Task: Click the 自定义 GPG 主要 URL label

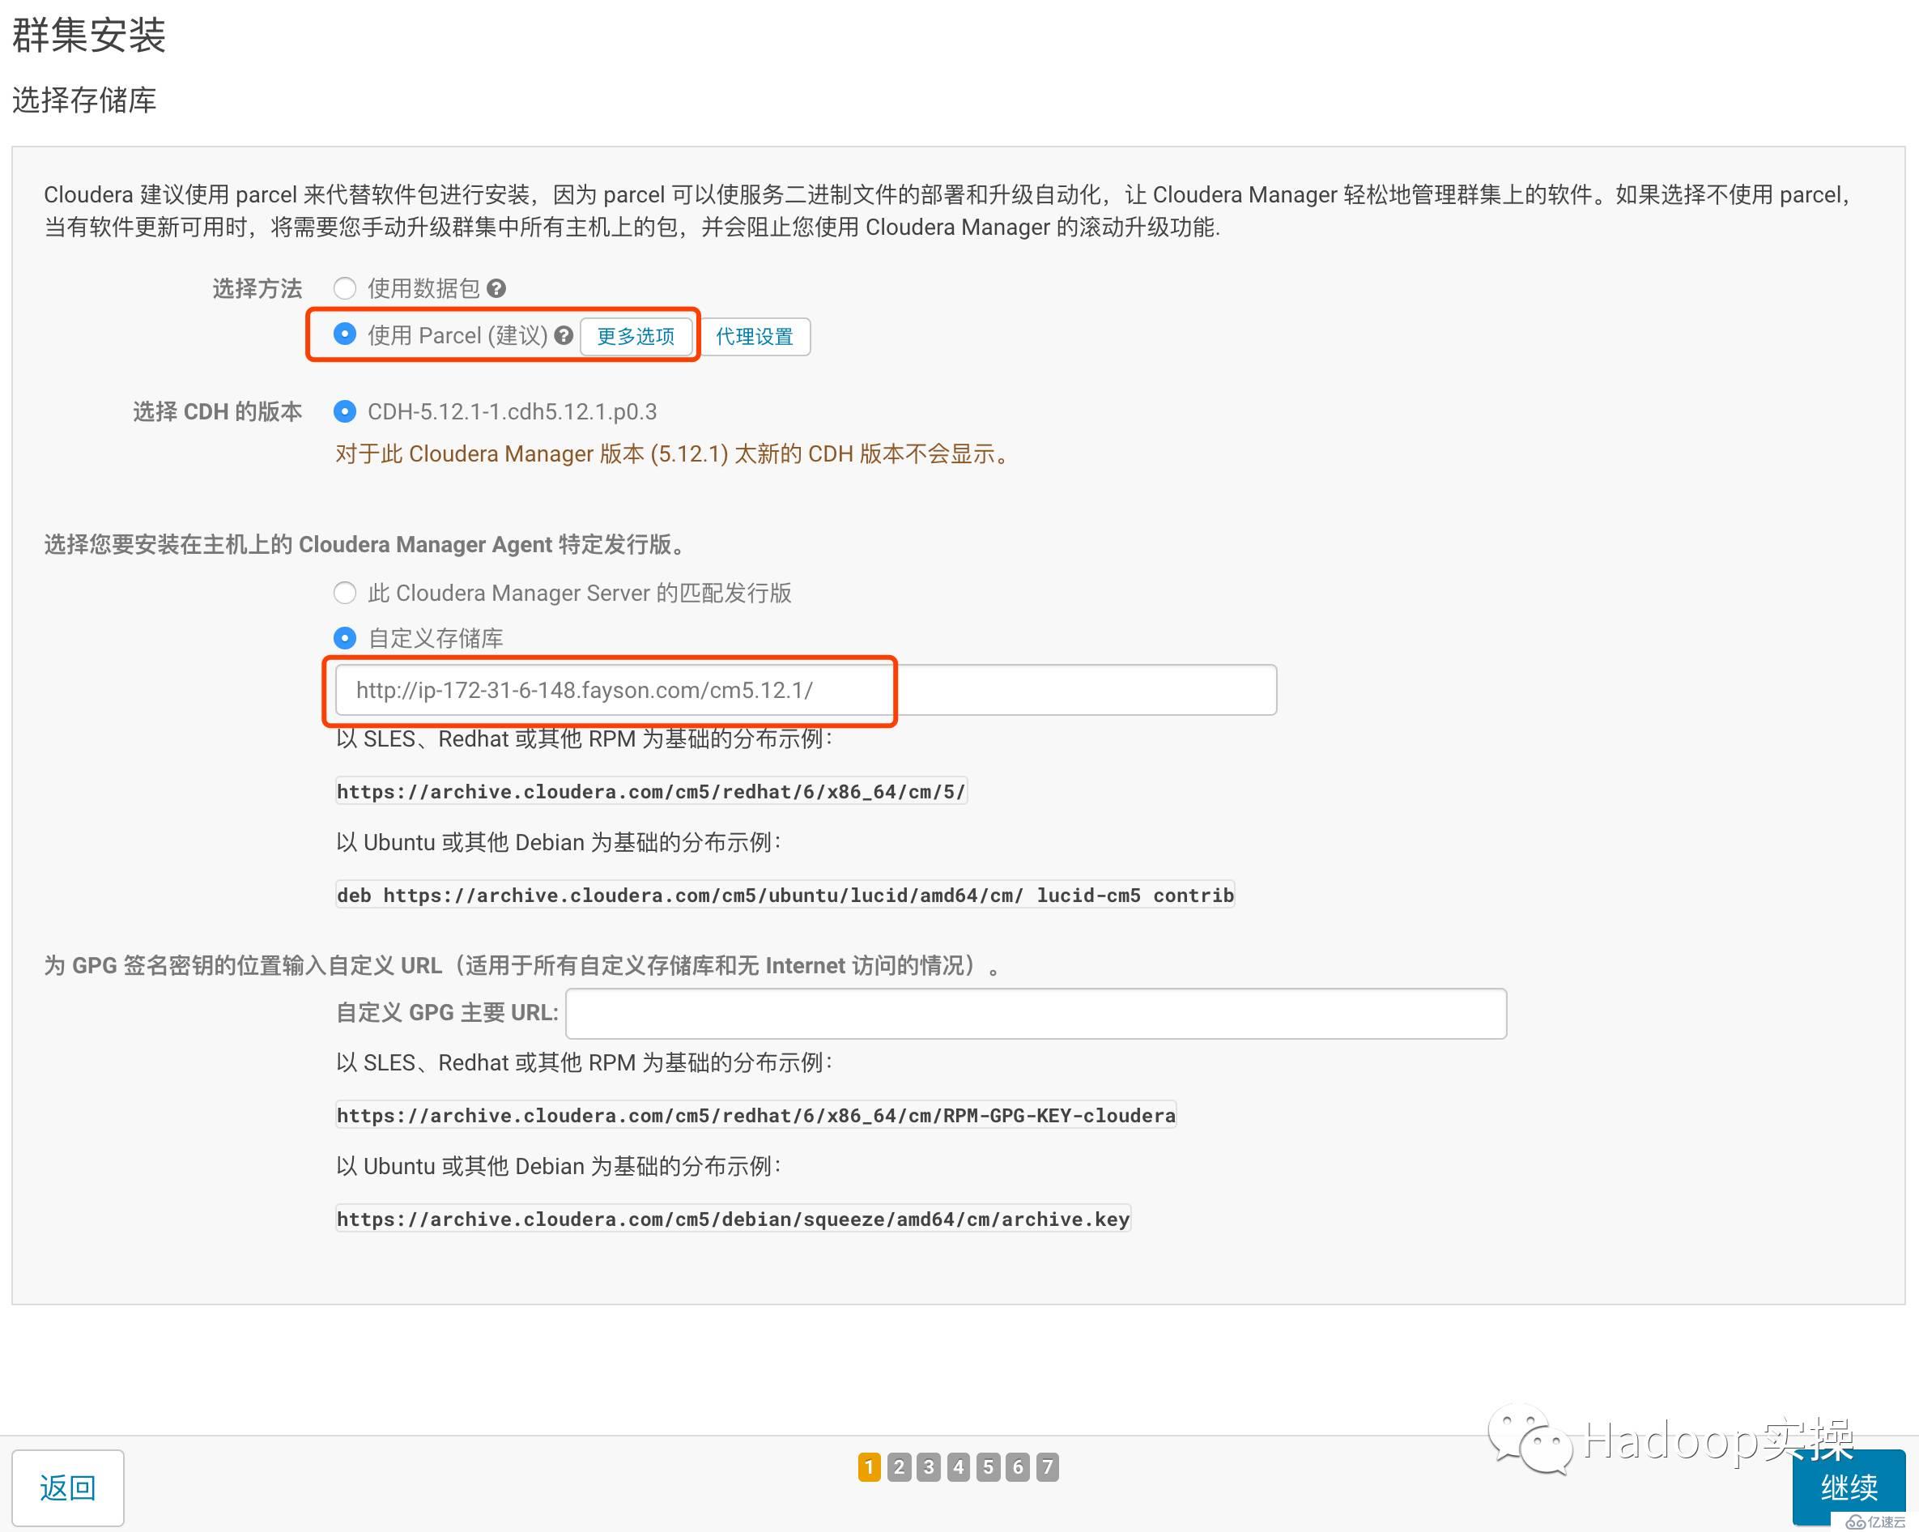Action: [x=447, y=1013]
